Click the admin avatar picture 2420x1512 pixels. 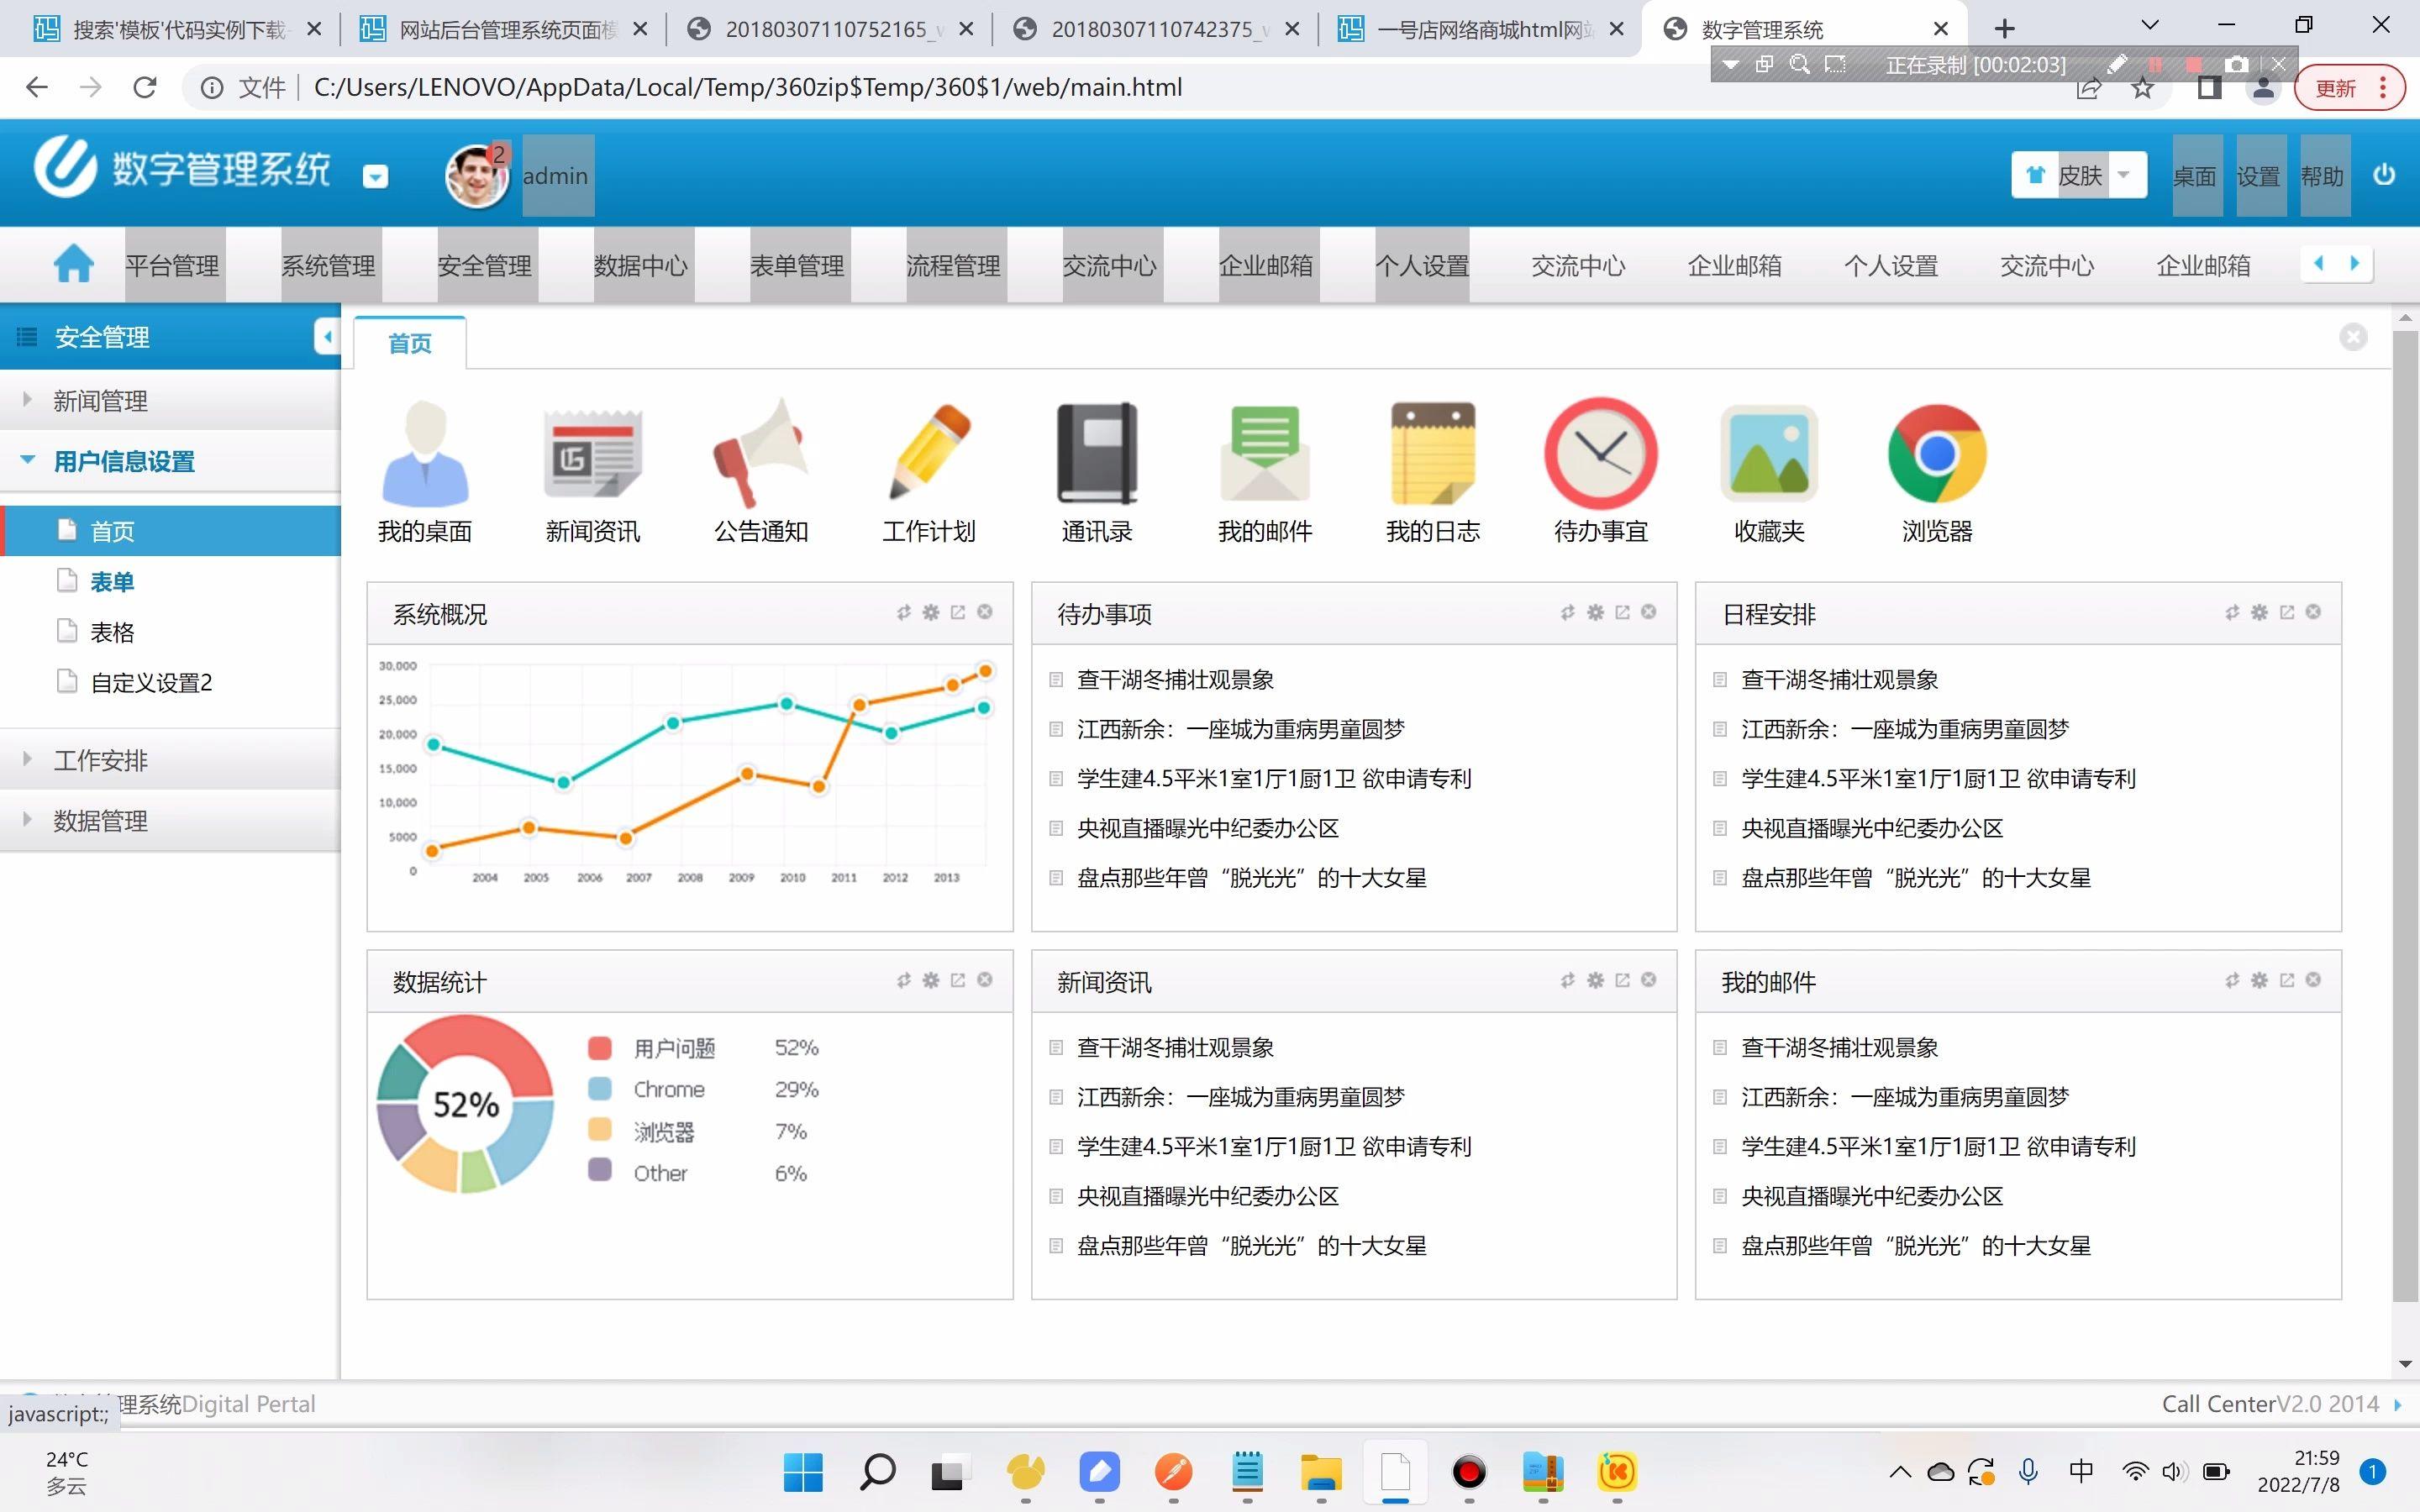click(x=477, y=176)
